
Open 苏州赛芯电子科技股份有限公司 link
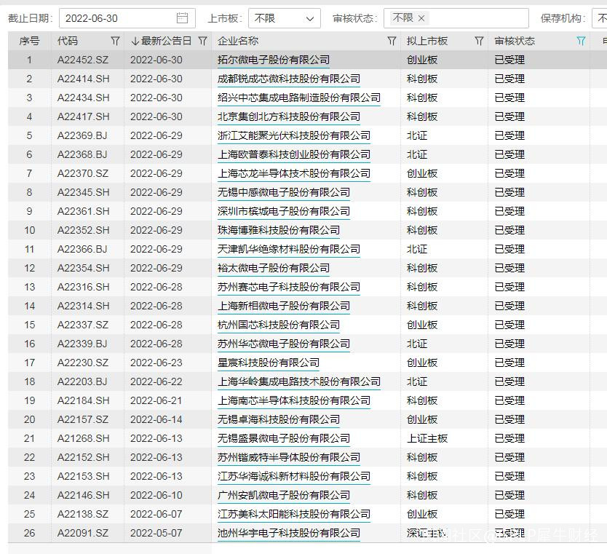[289, 288]
